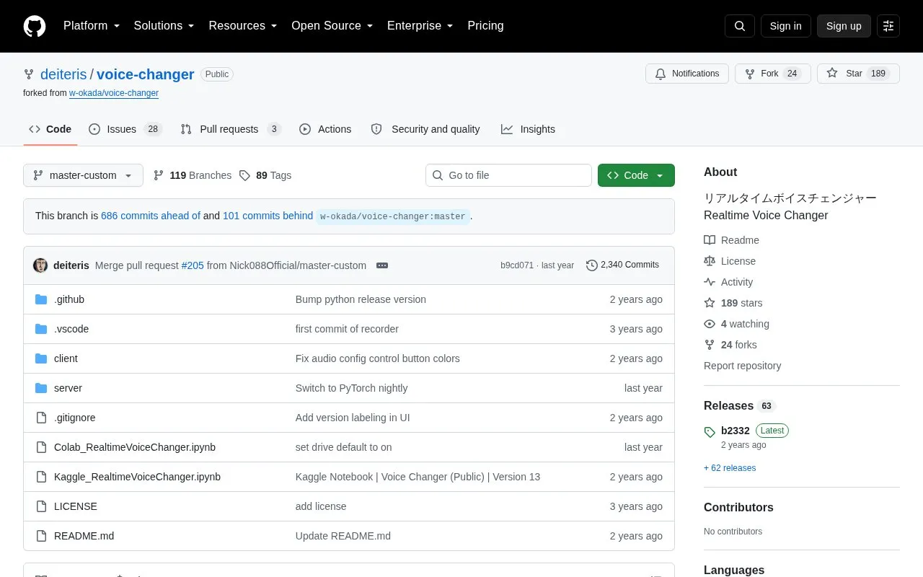Image resolution: width=923 pixels, height=577 pixels.
Task: View the + 62 releases link
Action: [730, 468]
